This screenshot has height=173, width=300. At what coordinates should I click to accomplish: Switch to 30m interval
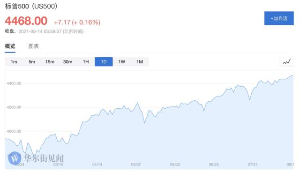67,62
